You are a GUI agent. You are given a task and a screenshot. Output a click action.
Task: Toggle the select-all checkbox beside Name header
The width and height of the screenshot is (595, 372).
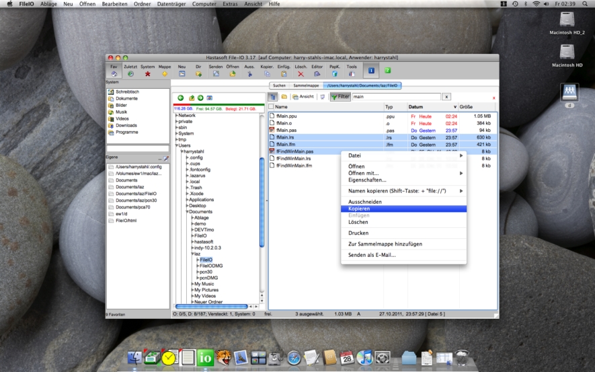coord(271,107)
